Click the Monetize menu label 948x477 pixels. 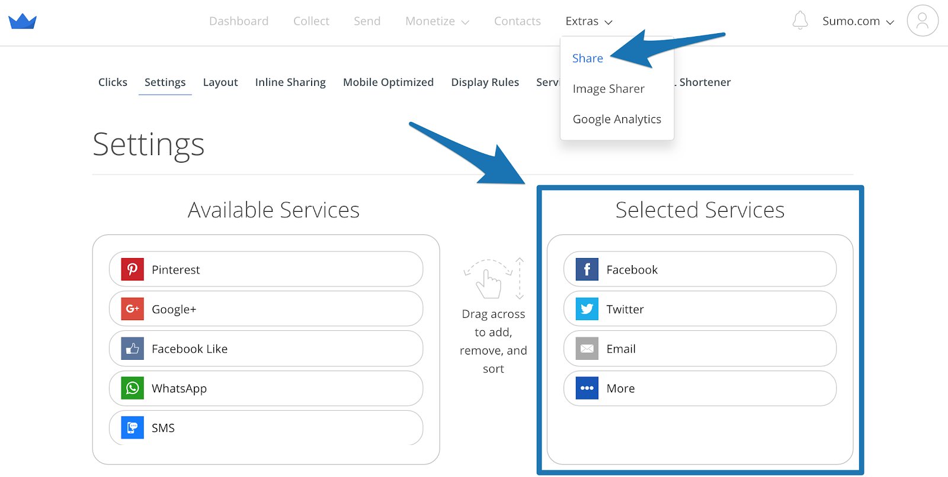coord(430,21)
